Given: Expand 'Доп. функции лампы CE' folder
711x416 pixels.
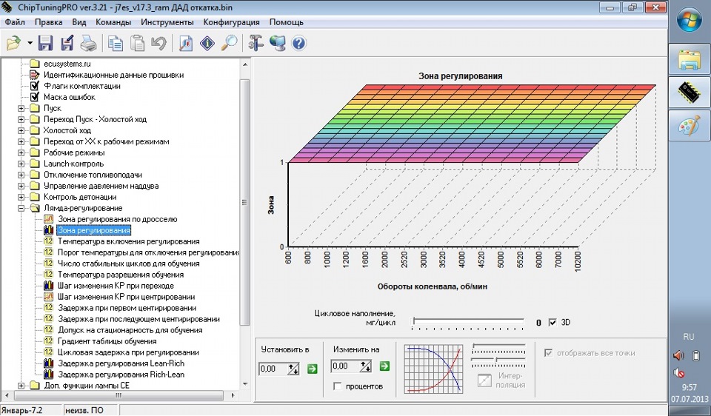Looking at the screenshot, I should 21,386.
